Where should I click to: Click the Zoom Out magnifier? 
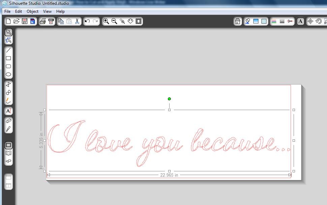pyautogui.click(x=114, y=21)
